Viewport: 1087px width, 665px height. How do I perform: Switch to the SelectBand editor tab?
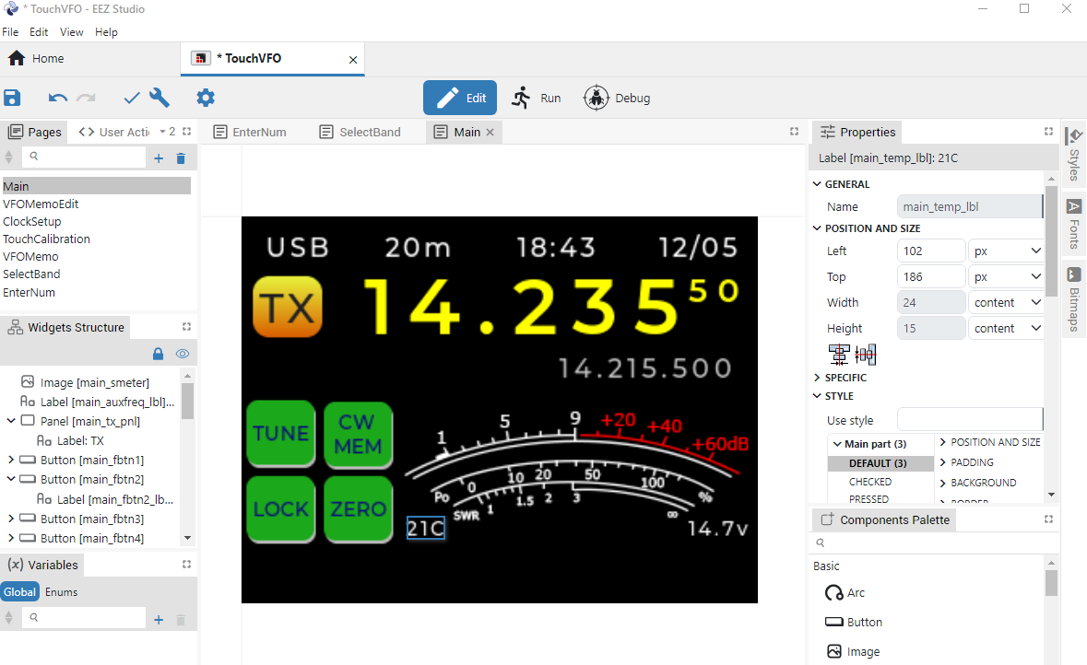[x=360, y=132]
